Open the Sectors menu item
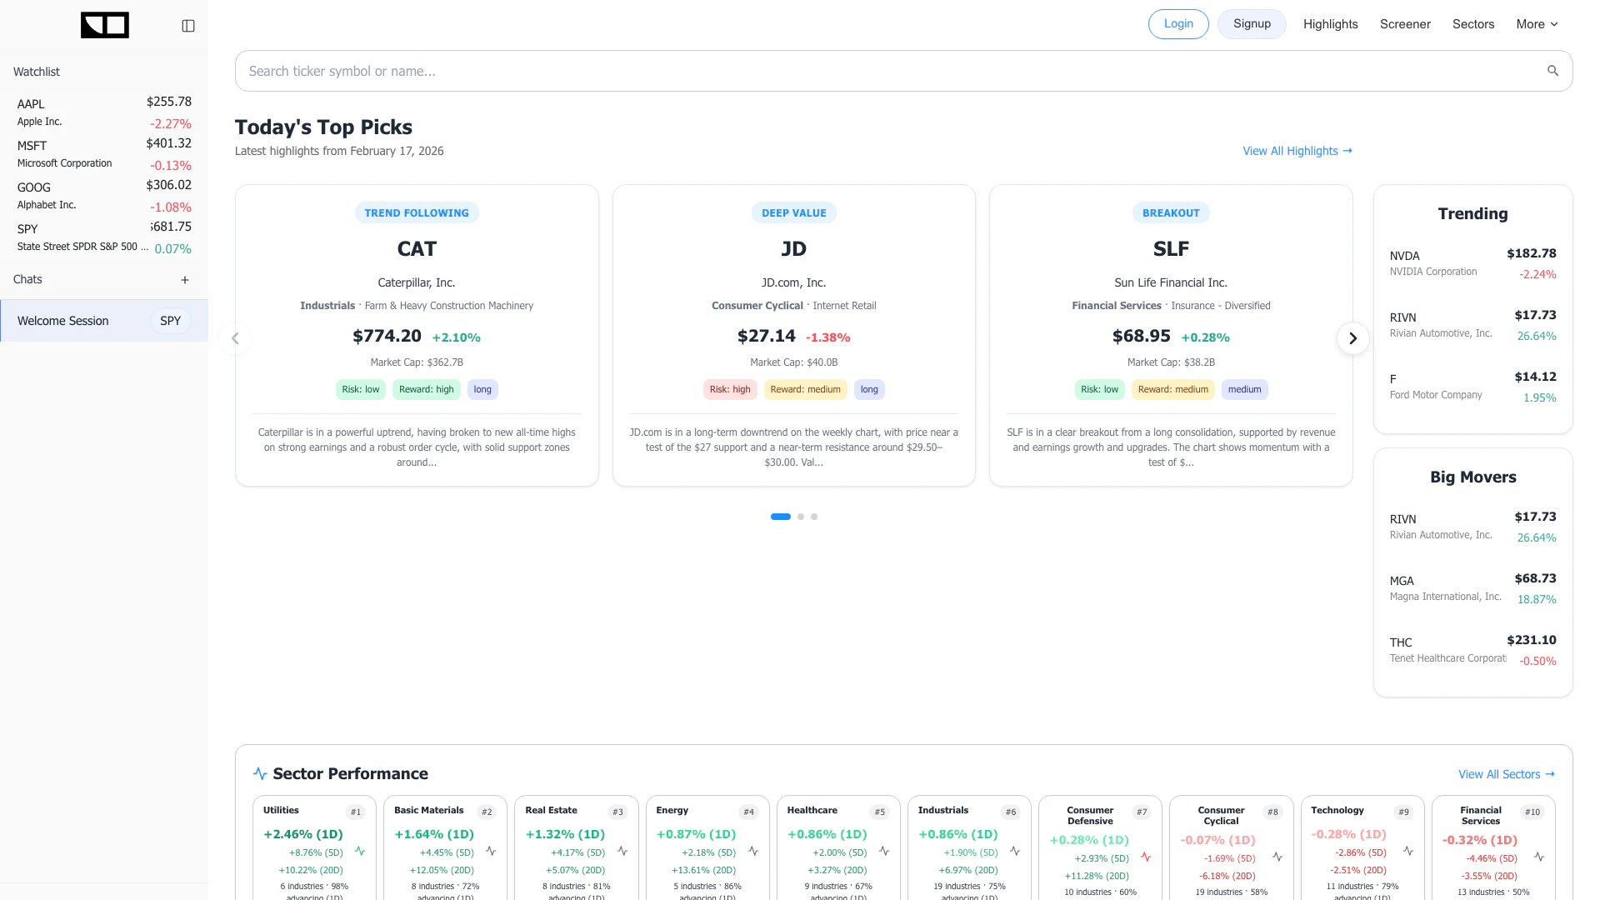The image size is (1600, 900). [x=1472, y=24]
